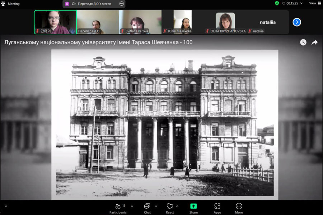Click the video title about Луганському університету

(98, 42)
